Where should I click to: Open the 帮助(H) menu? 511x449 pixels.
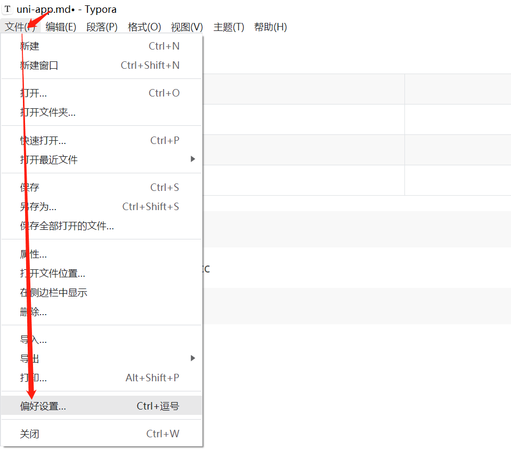[271, 27]
